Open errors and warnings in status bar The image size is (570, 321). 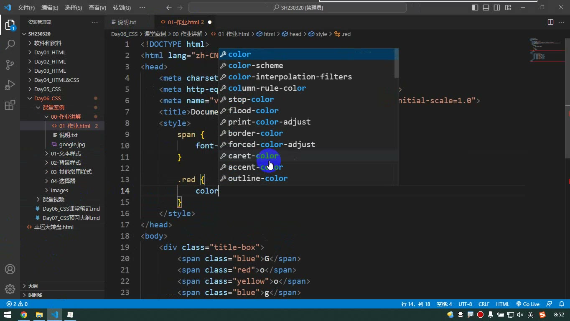point(17,304)
